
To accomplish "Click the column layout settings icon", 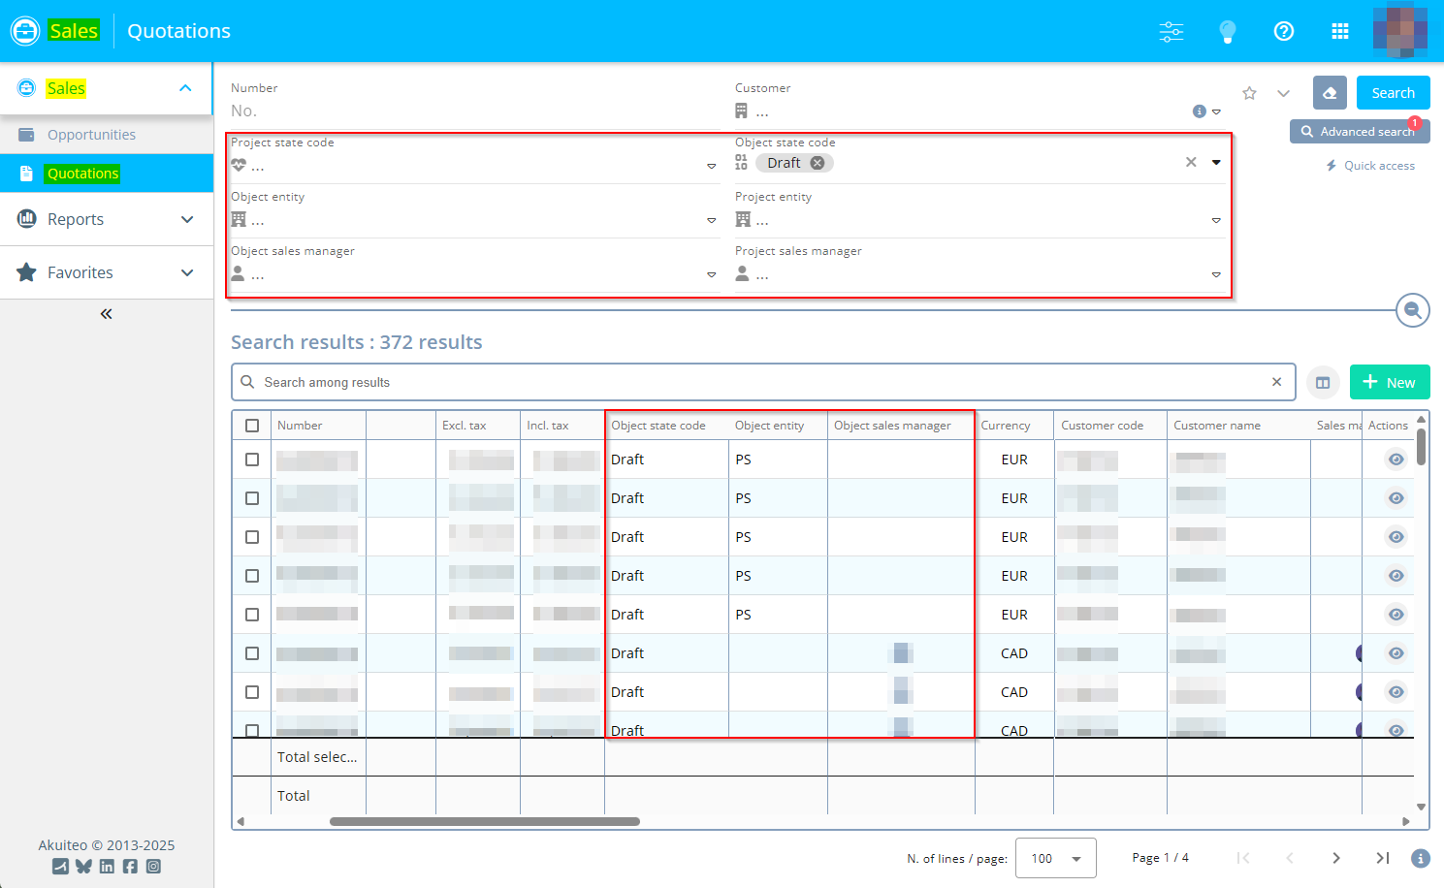I will tap(1323, 383).
